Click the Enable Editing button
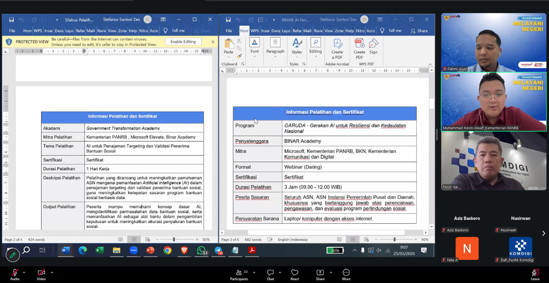This screenshot has height=283, width=549. pos(183,42)
